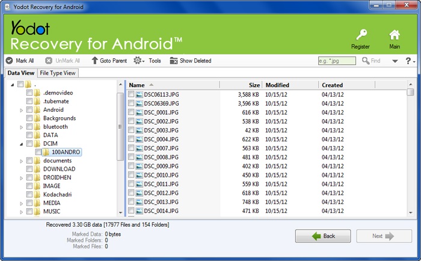Image resolution: width=421 pixels, height=261 pixels.
Task: Switch to the File Type View tab
Action: click(58, 73)
